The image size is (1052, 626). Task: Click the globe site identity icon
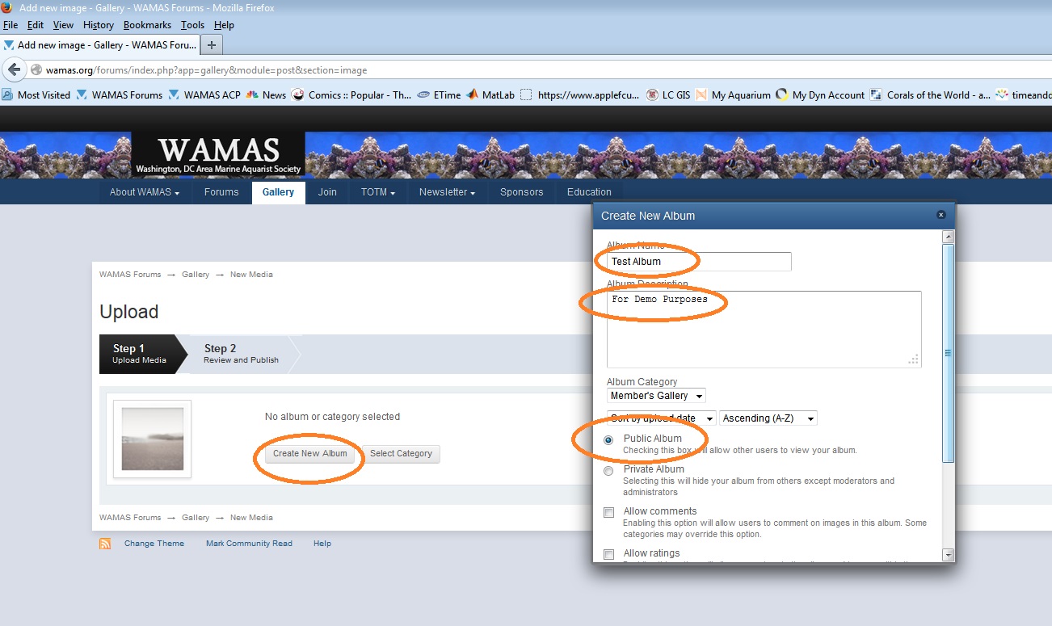[36, 70]
